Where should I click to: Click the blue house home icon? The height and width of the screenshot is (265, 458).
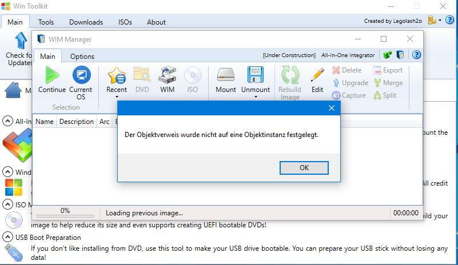coord(13,90)
